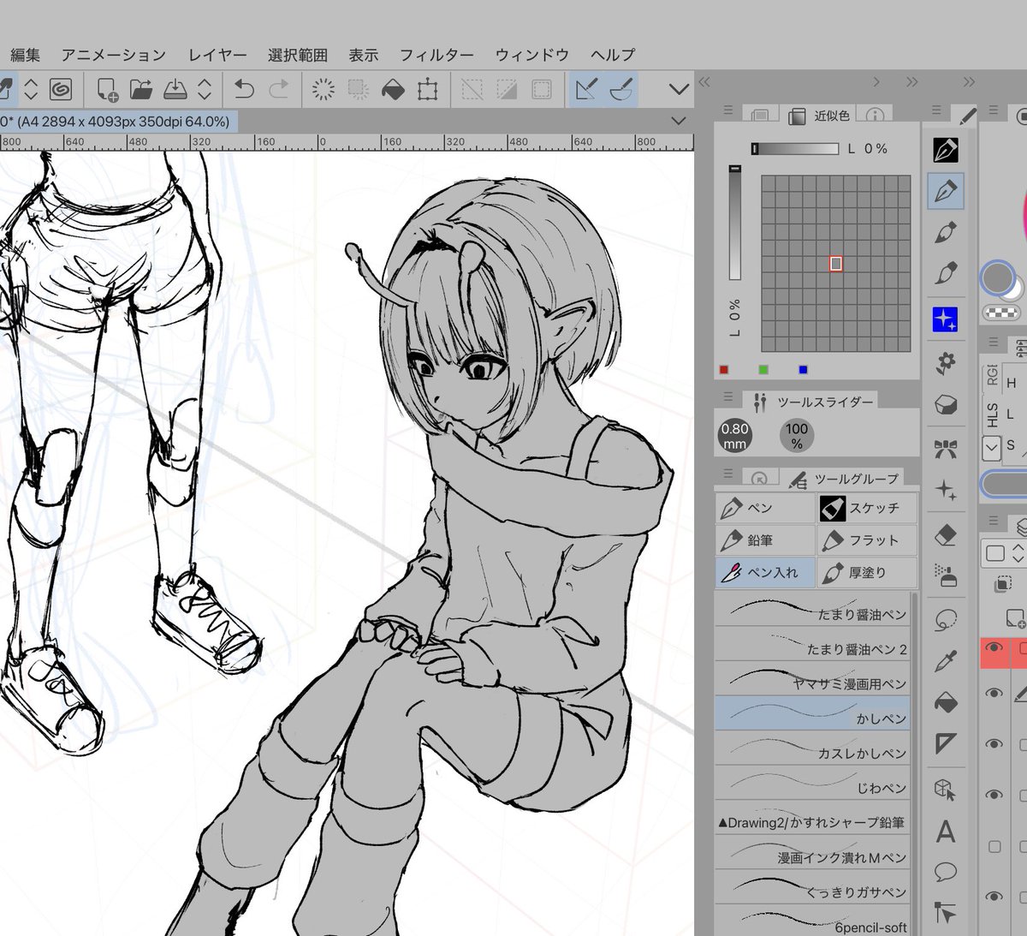Select the Text tool with the A icon
The height and width of the screenshot is (936, 1027).
[x=946, y=832]
